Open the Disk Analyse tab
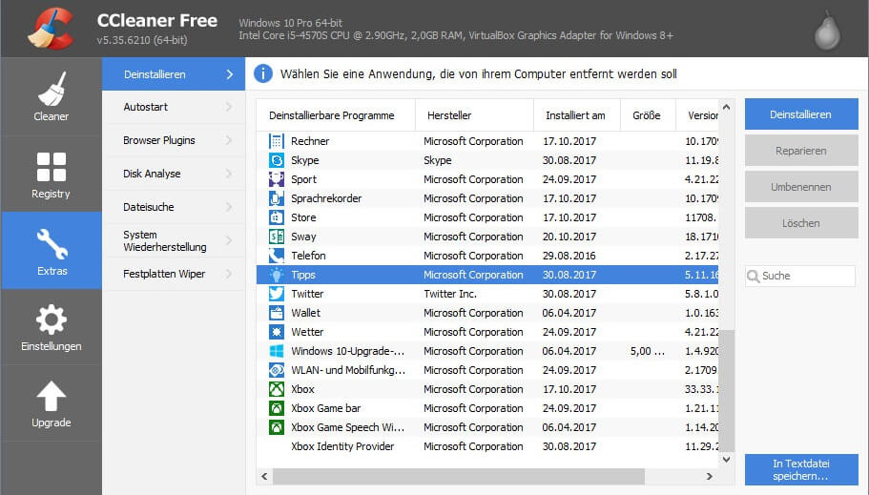The image size is (869, 495). [174, 174]
